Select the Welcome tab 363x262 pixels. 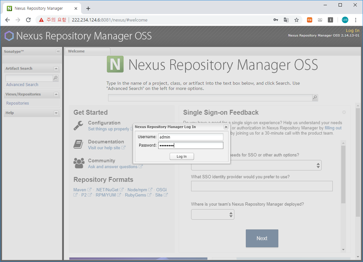[x=87, y=51]
